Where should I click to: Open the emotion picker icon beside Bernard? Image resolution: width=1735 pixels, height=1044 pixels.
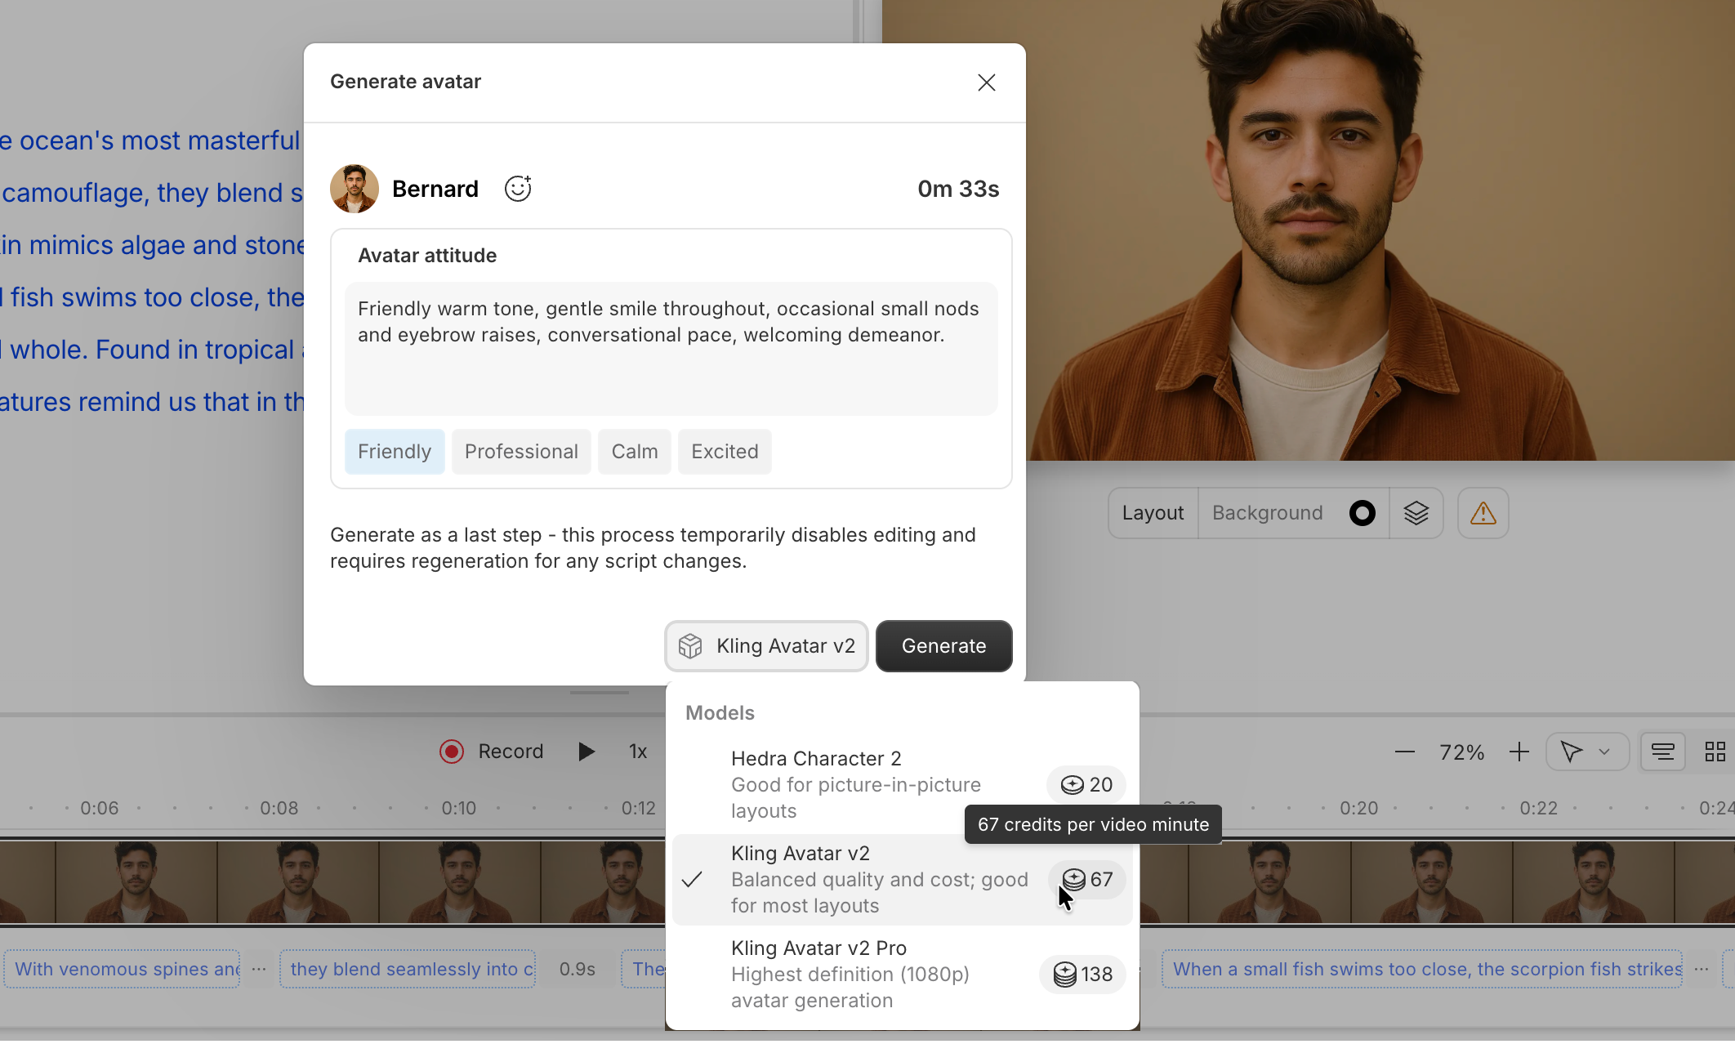(518, 187)
